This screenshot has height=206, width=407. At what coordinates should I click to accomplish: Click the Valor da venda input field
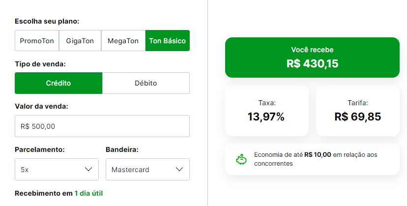coord(102,126)
